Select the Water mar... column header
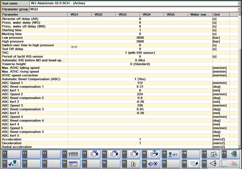 pos(200,15)
